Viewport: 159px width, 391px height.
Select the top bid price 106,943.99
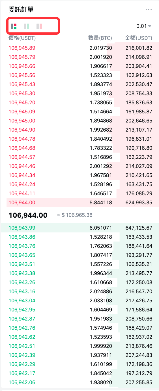click(x=22, y=228)
